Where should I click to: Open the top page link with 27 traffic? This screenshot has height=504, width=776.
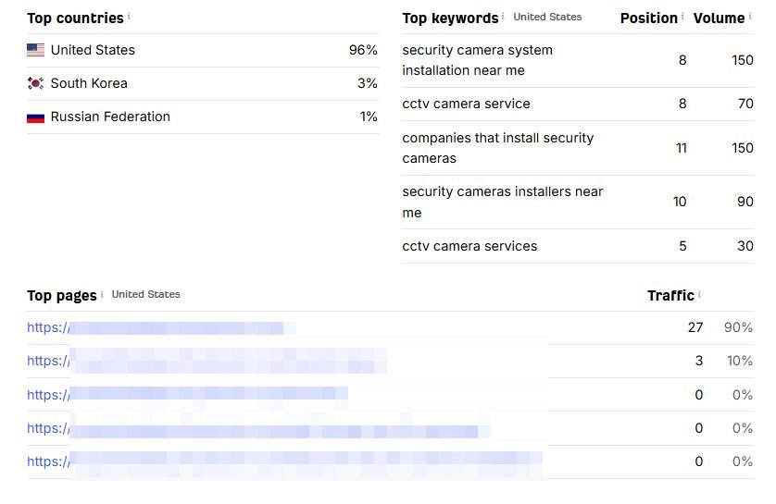click(x=162, y=327)
